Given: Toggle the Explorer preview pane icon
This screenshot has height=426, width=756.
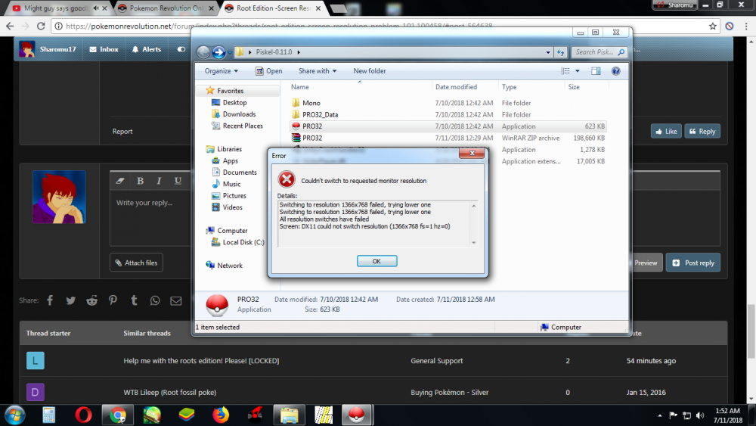Looking at the screenshot, I should coord(596,71).
